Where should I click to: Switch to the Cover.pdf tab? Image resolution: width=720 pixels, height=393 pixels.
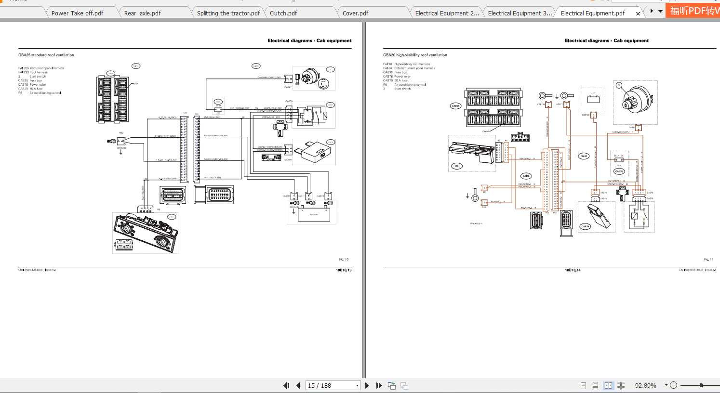pyautogui.click(x=356, y=13)
